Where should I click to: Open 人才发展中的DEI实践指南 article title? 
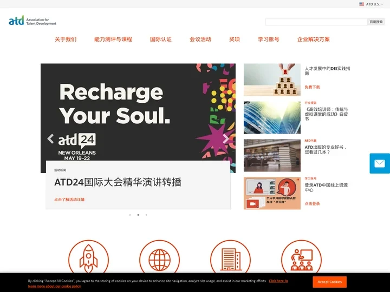327,71
